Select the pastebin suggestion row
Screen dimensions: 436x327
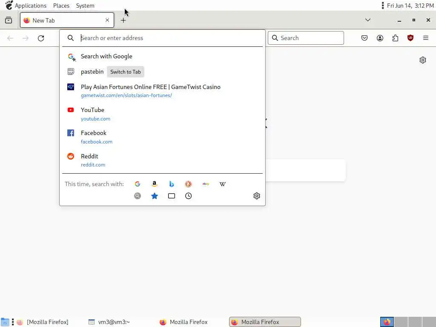coord(162,72)
